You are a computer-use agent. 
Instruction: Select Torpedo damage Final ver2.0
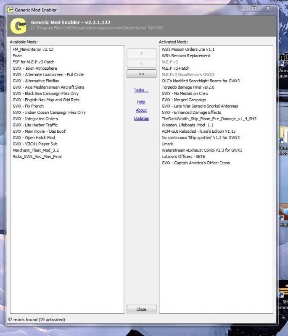(x=188, y=87)
